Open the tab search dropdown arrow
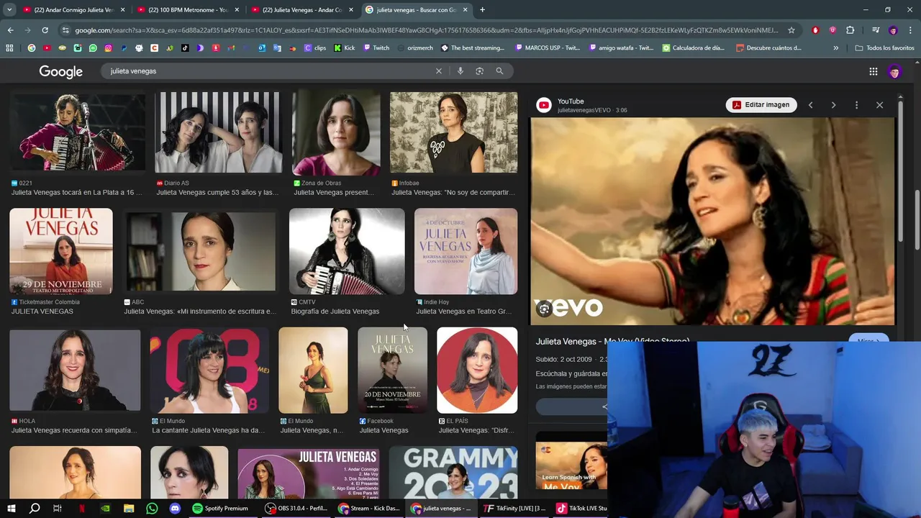This screenshot has width=921, height=518. point(9,10)
